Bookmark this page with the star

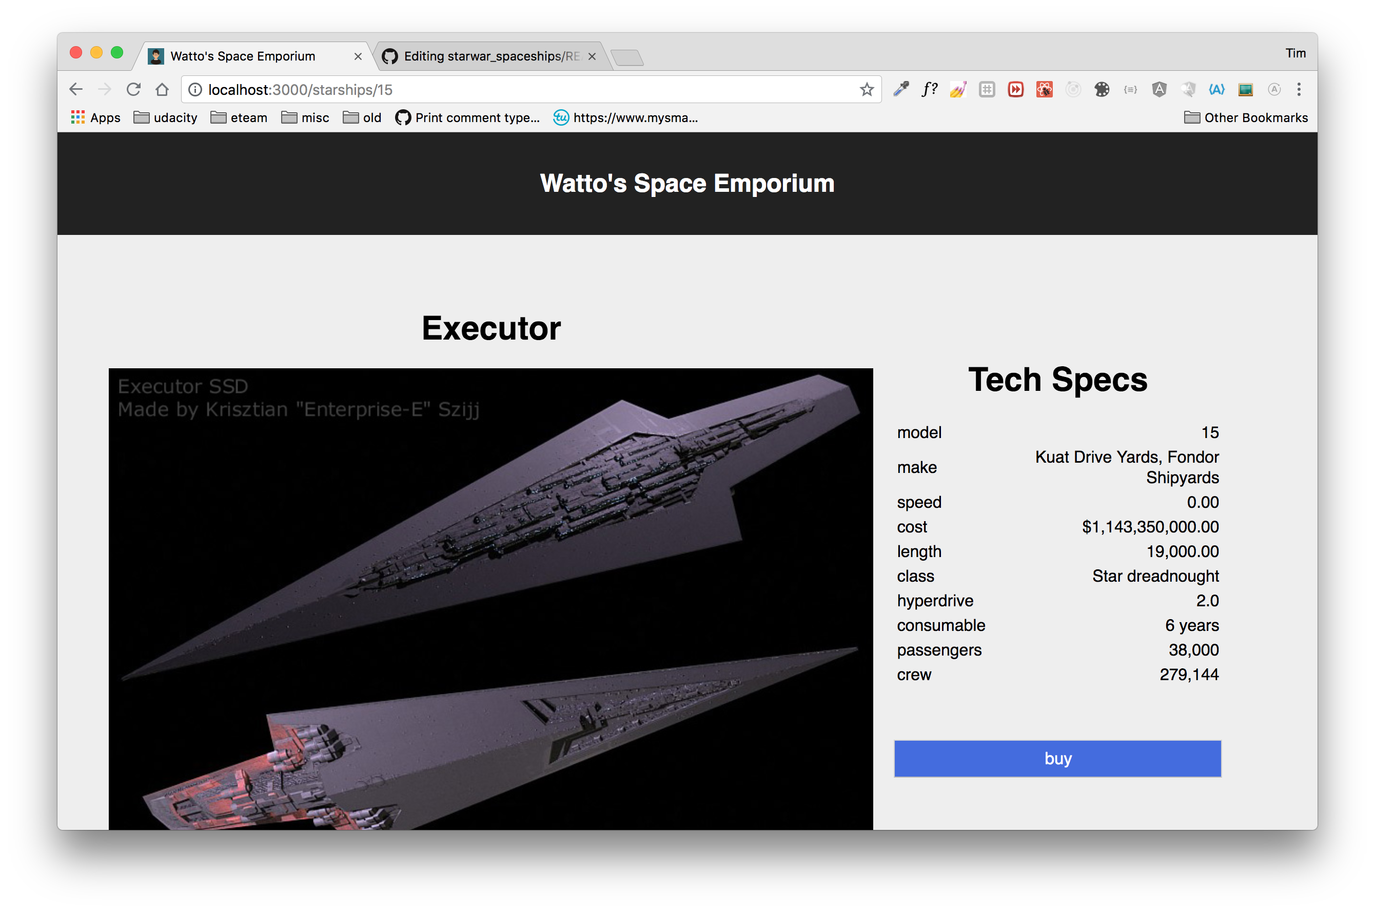867,90
